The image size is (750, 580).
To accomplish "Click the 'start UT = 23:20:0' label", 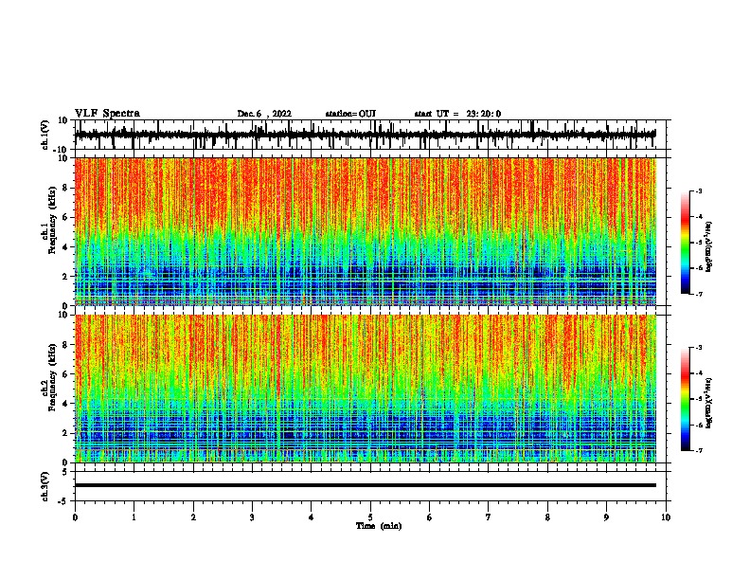I will pyautogui.click(x=457, y=114).
